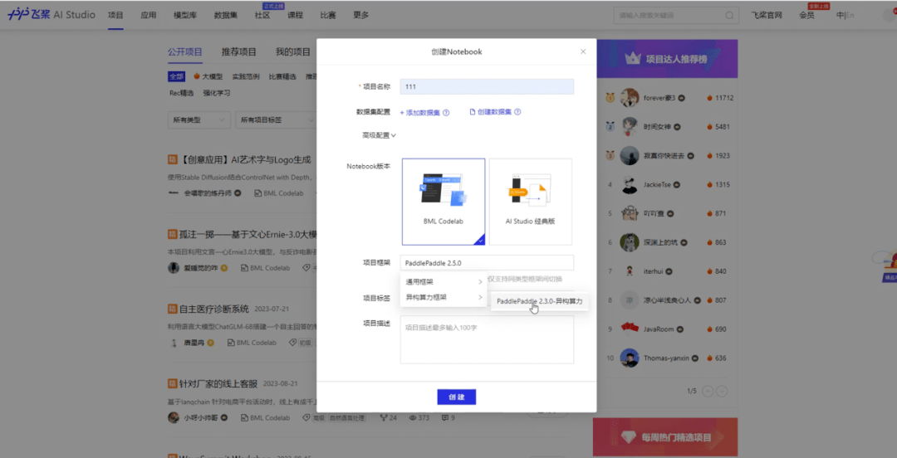Select BML Codelab notebook version
Image resolution: width=897 pixels, height=458 pixels.
[x=444, y=202]
